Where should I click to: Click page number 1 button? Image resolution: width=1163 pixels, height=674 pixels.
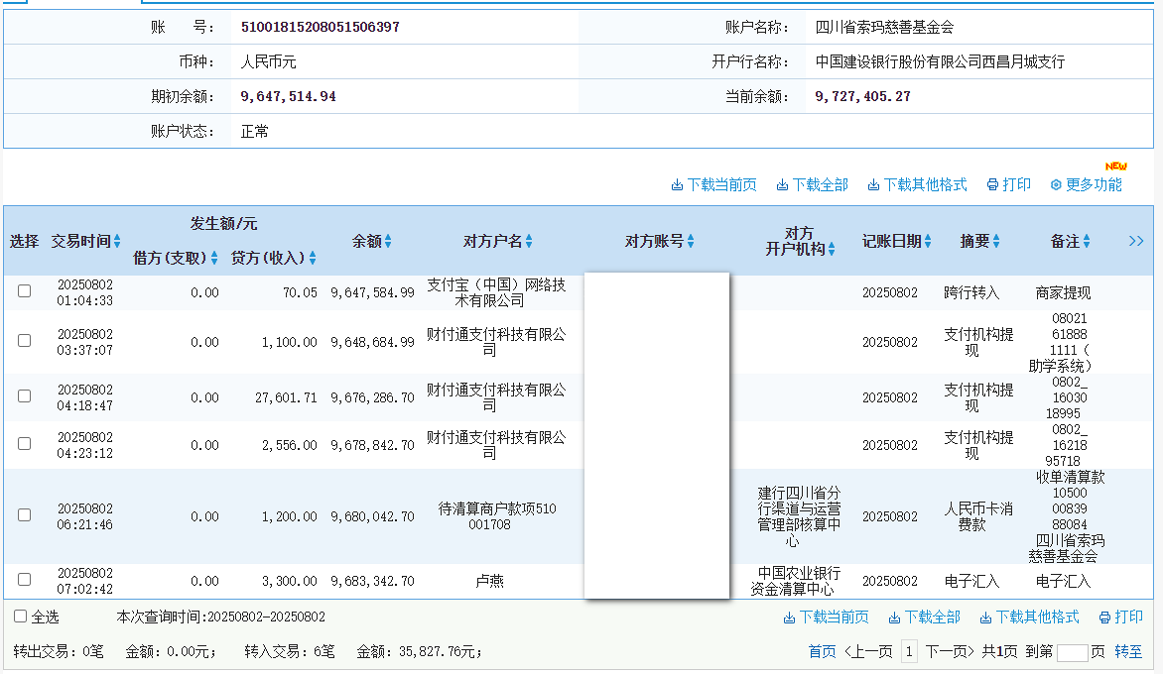909,652
